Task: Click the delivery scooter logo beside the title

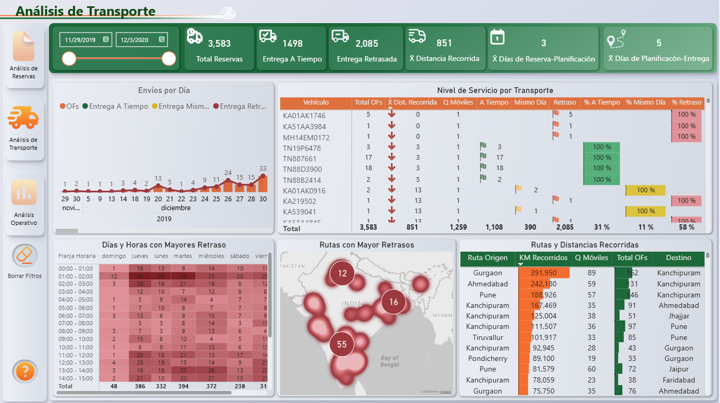Action: click(x=228, y=13)
